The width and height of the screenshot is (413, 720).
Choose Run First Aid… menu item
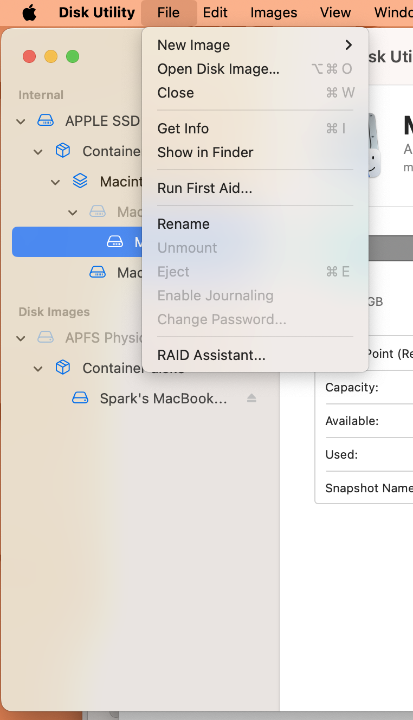click(255, 188)
